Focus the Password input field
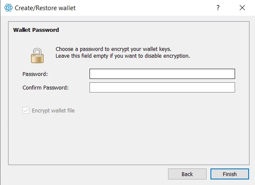Image resolution: width=255 pixels, height=185 pixels. pyautogui.click(x=162, y=74)
